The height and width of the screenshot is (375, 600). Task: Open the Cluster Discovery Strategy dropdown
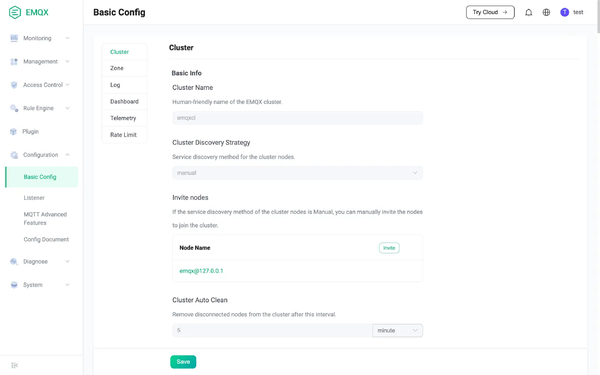click(x=297, y=173)
